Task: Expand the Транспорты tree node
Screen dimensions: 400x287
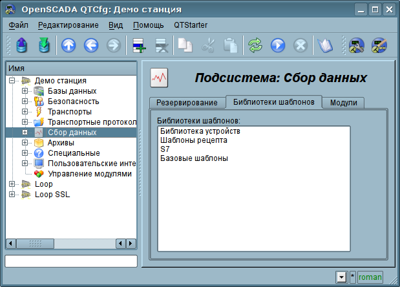Action: click(25, 111)
